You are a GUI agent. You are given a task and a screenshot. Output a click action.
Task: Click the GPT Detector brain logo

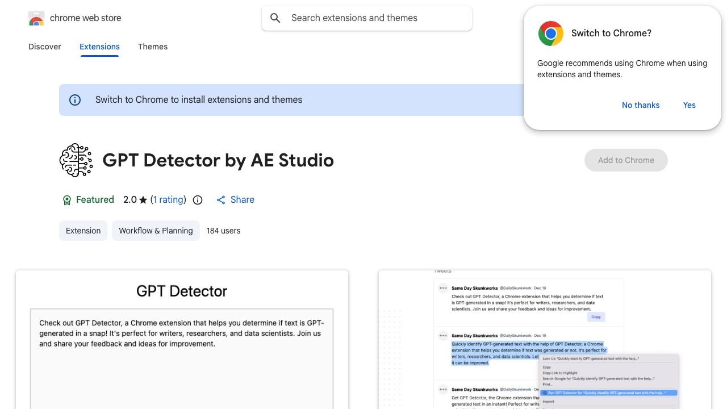(76, 160)
